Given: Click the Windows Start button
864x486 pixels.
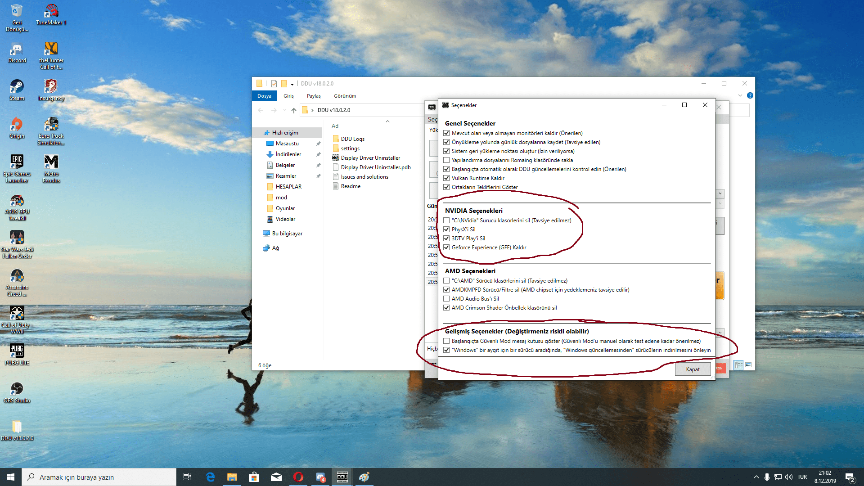Looking at the screenshot, I should tap(11, 477).
